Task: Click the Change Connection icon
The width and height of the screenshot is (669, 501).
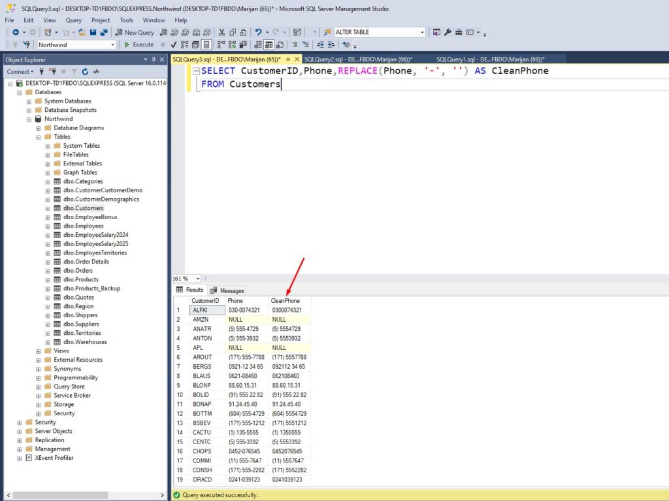Action: tap(26, 44)
